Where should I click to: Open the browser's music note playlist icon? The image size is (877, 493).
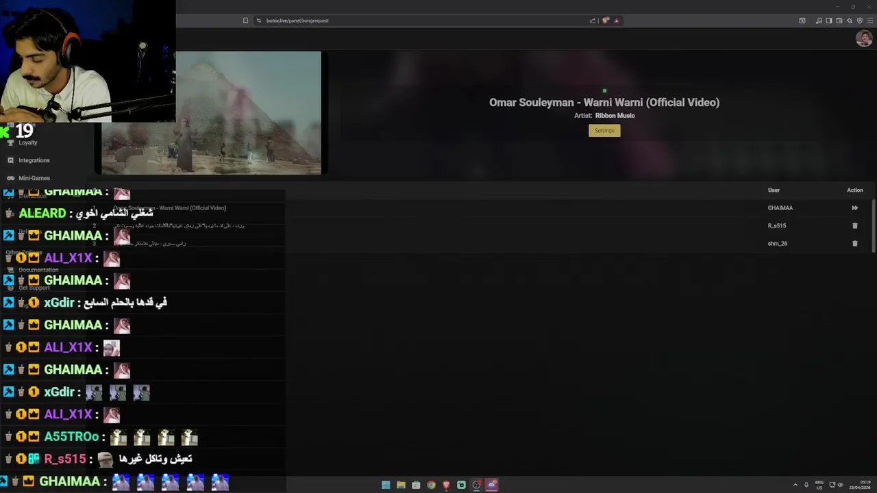coord(819,21)
